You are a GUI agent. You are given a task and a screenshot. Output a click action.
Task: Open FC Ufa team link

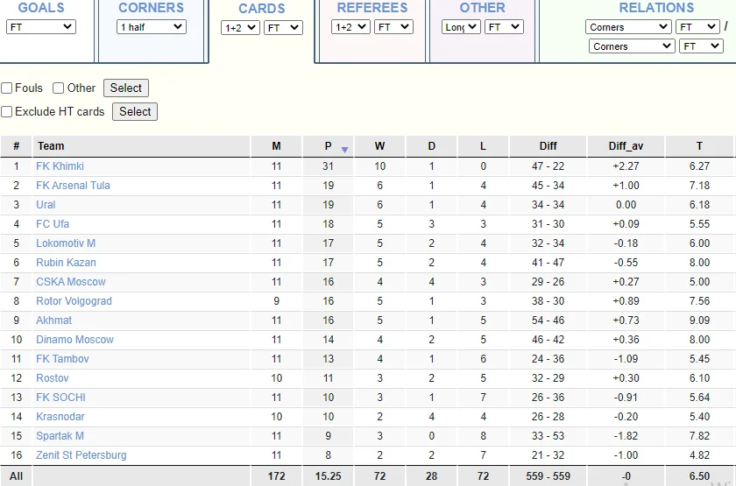(53, 224)
